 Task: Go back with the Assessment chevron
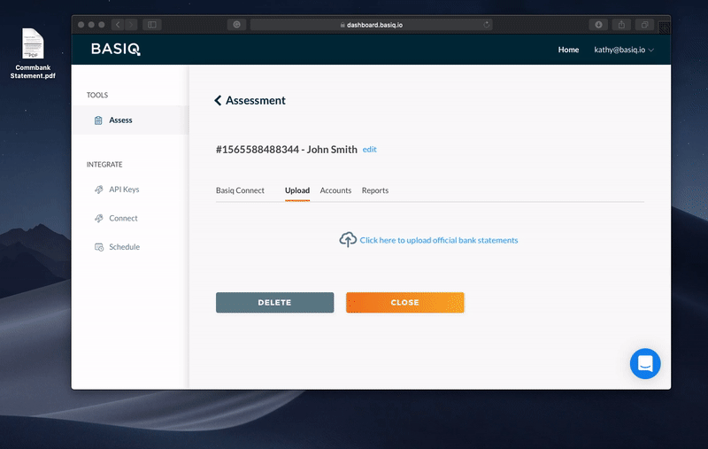[218, 100]
